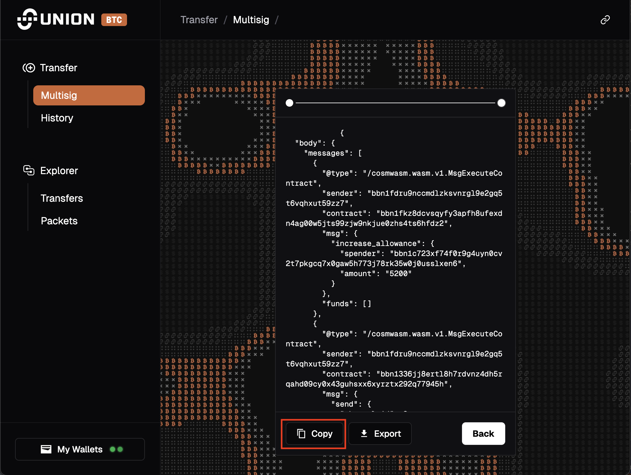This screenshot has height=475, width=631.
Task: Expand the Transfer sidebar section
Action: pos(58,68)
